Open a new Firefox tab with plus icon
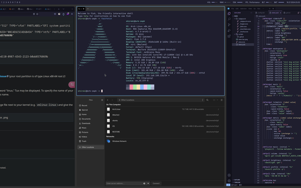Image resolution: width=301 pixels, height=188 pixels. 59,9
